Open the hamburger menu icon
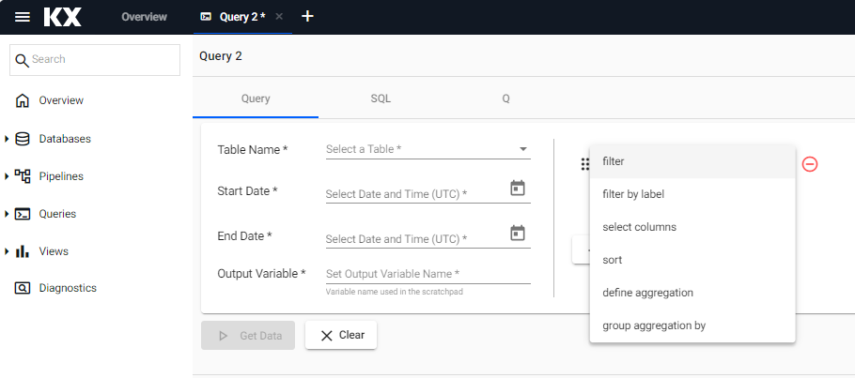Screen dimensions: 855x378 [x=23, y=17]
